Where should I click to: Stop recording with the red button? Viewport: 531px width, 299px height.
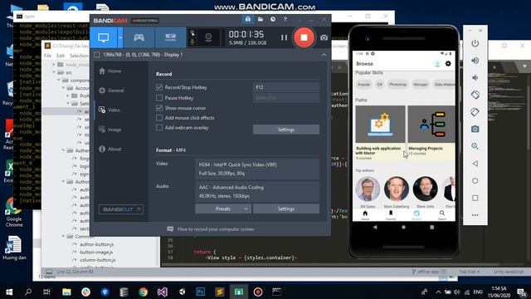click(x=304, y=37)
